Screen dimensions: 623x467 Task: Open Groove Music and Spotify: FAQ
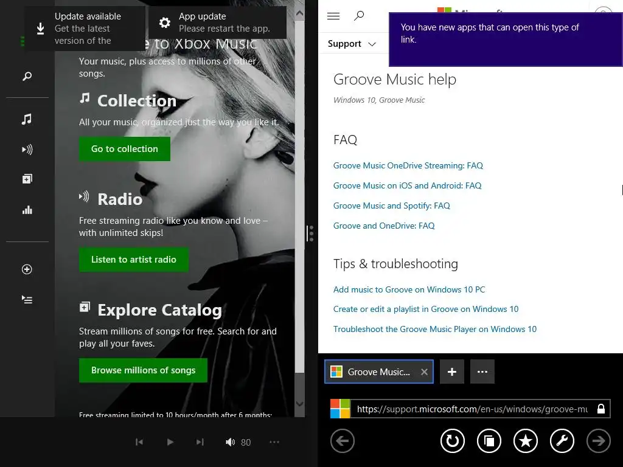coord(392,206)
